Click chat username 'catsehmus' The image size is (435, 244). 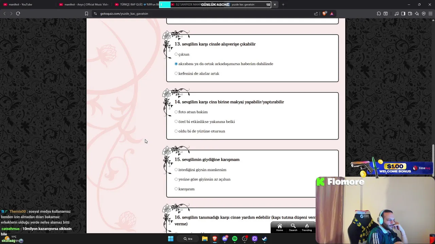(10, 229)
